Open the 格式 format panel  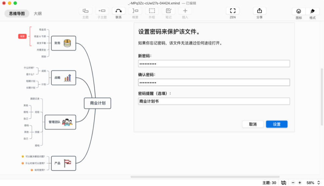312,11
